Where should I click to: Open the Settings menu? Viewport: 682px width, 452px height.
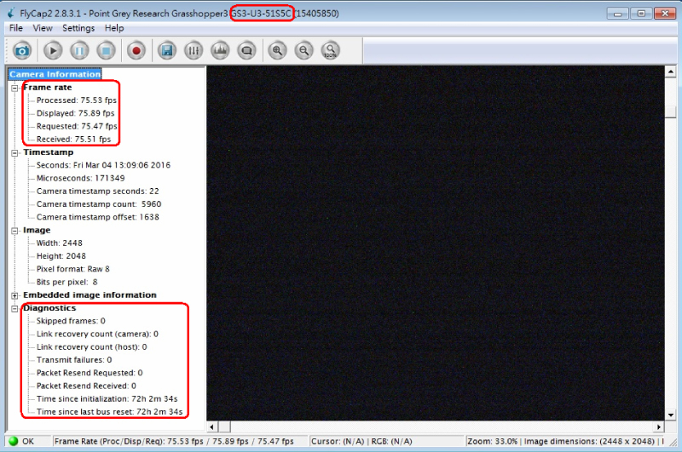pyautogui.click(x=78, y=28)
